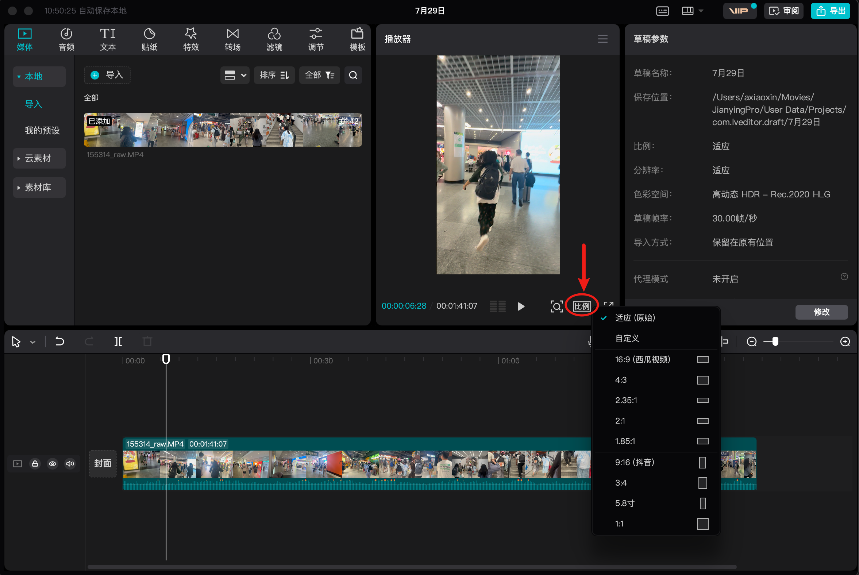
Task: Open the 滤镜 filters tab
Action: point(274,40)
